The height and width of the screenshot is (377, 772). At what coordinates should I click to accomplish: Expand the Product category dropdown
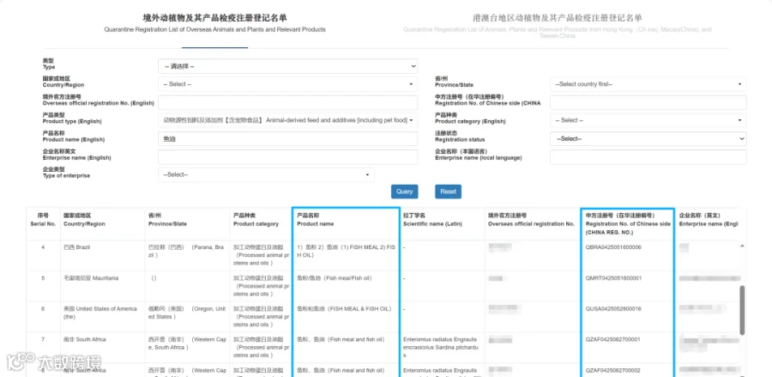(x=648, y=120)
